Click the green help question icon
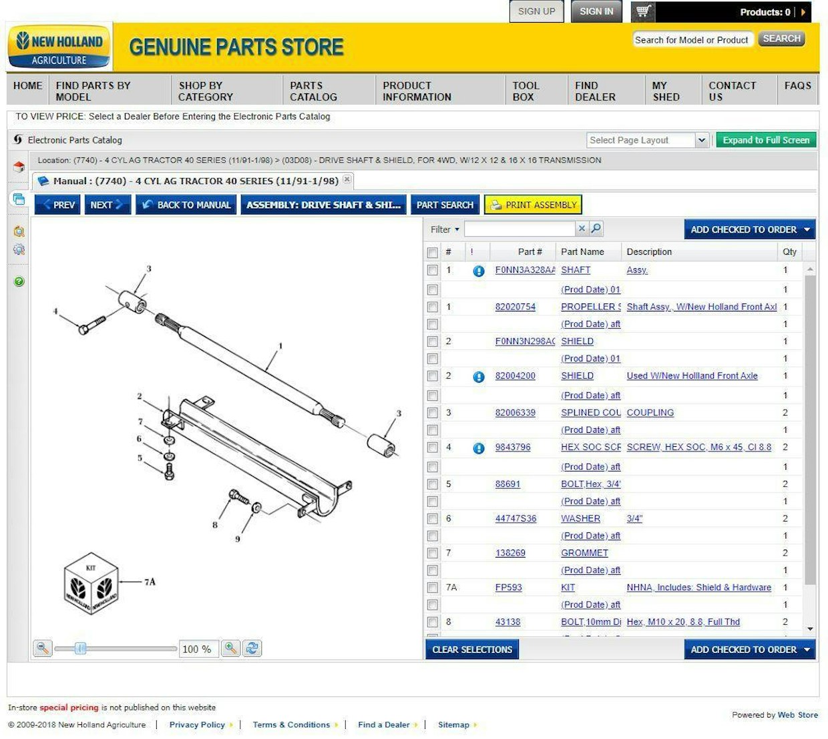 pos(19,281)
